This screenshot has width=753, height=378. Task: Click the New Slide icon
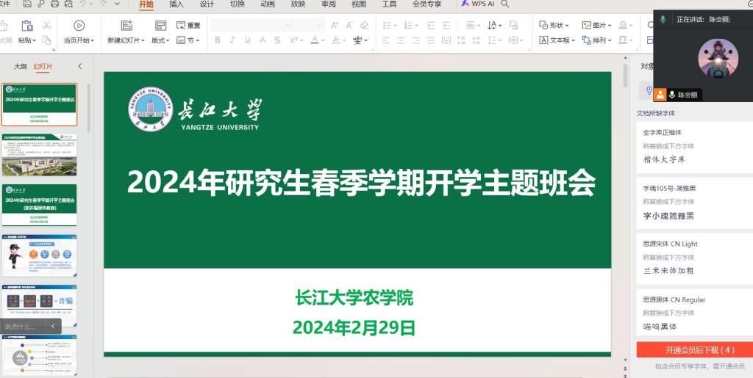tap(126, 26)
